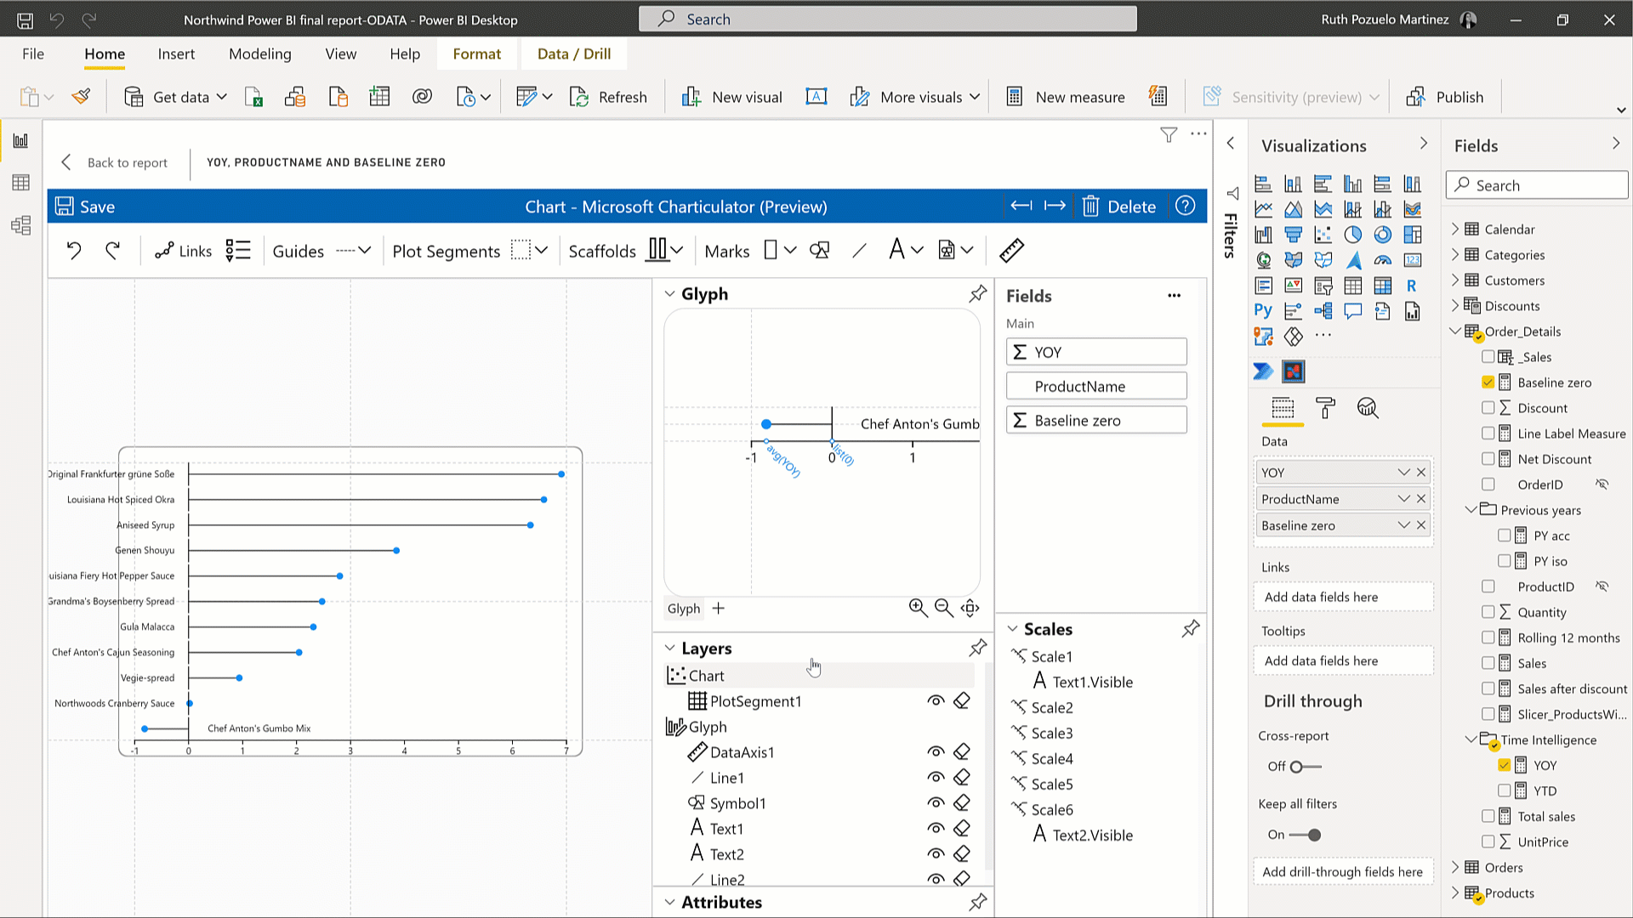Zoom in on the Glyph editor

(918, 608)
